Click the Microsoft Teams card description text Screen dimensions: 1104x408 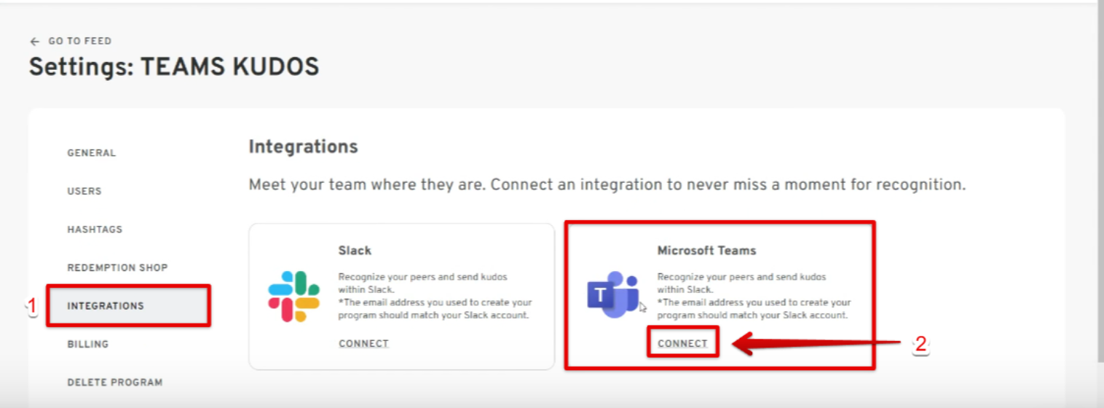click(754, 296)
